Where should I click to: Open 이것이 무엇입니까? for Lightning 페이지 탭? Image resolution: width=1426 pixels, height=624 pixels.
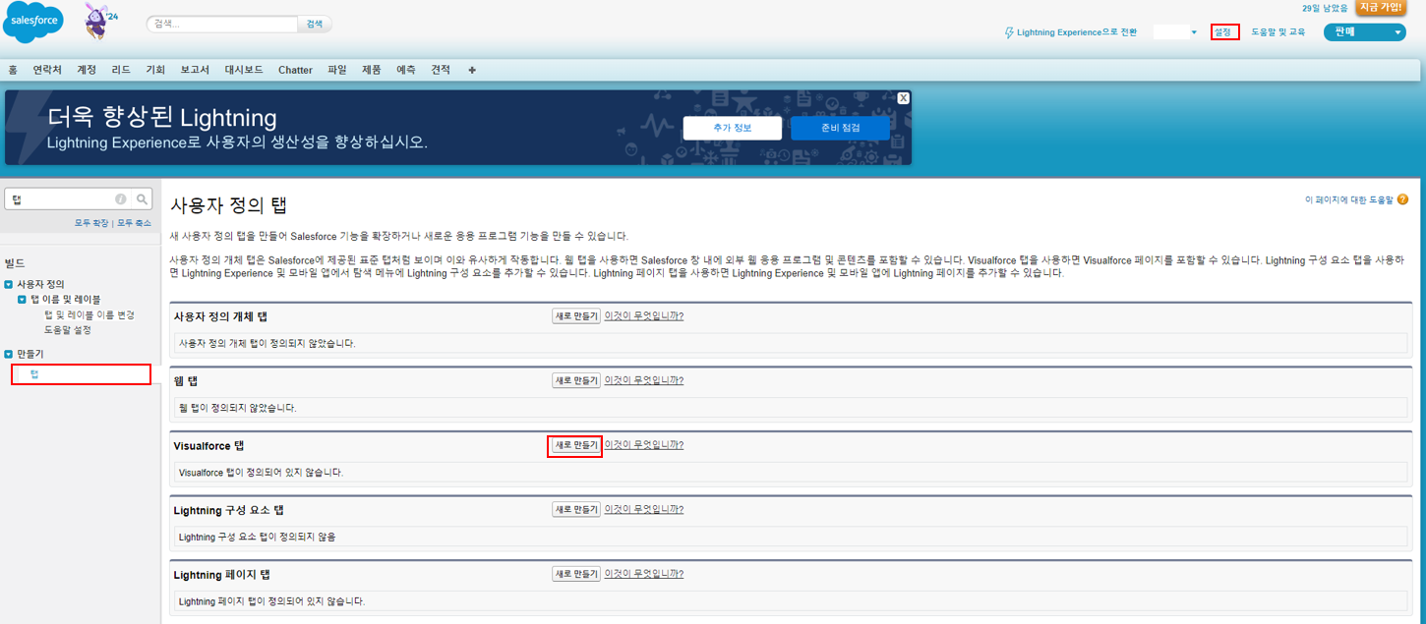click(x=643, y=574)
